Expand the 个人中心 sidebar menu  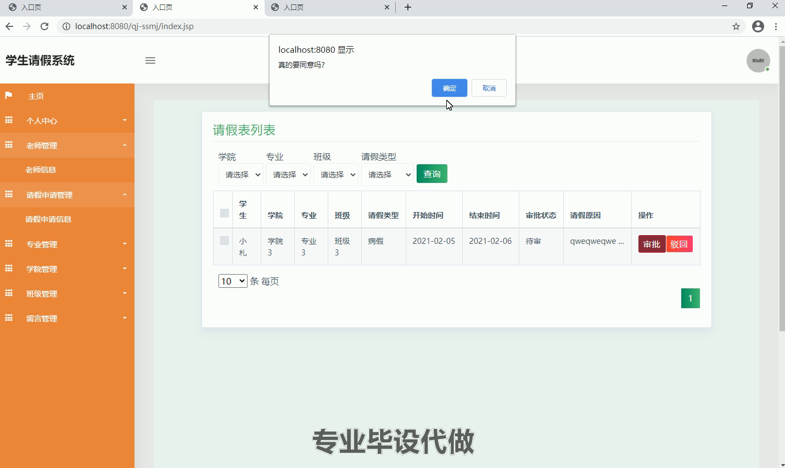click(67, 120)
